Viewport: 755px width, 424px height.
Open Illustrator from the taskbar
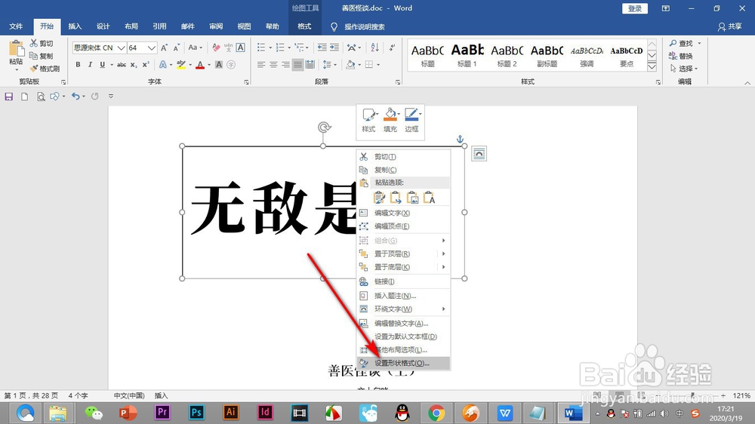pyautogui.click(x=230, y=413)
